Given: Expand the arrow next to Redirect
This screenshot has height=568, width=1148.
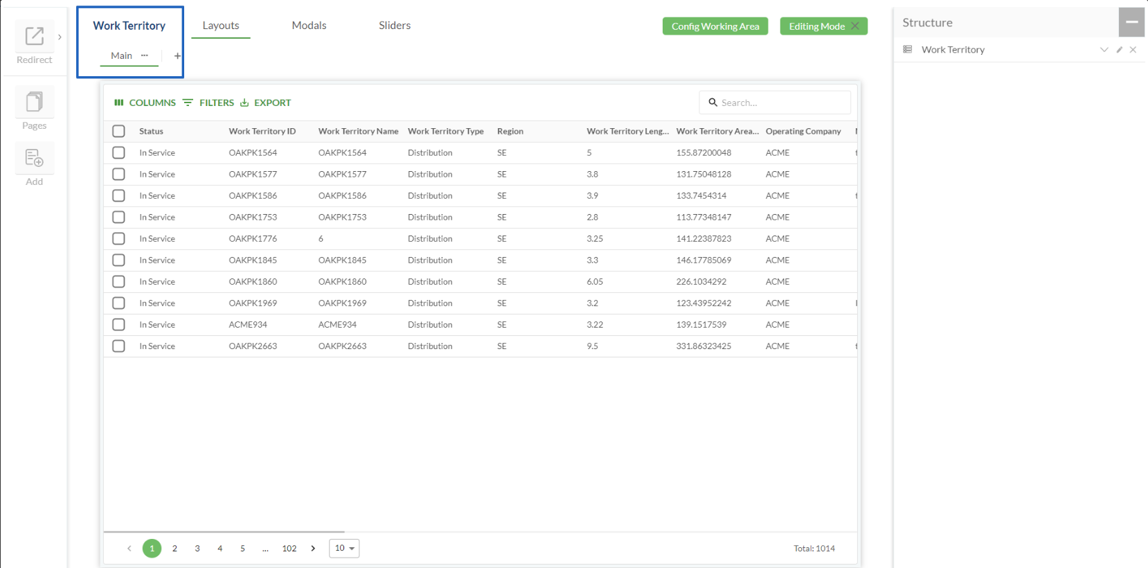Looking at the screenshot, I should (x=60, y=37).
